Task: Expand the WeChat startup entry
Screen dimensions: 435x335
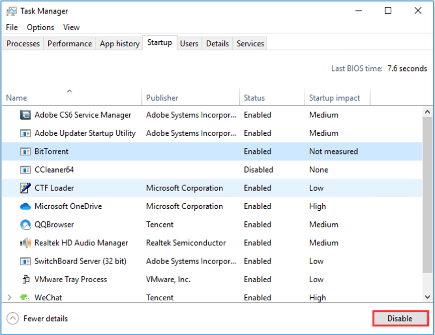Action: click(10, 298)
